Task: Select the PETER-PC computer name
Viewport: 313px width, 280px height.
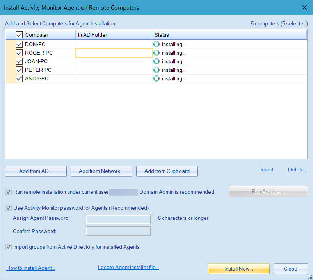Action: pos(38,70)
